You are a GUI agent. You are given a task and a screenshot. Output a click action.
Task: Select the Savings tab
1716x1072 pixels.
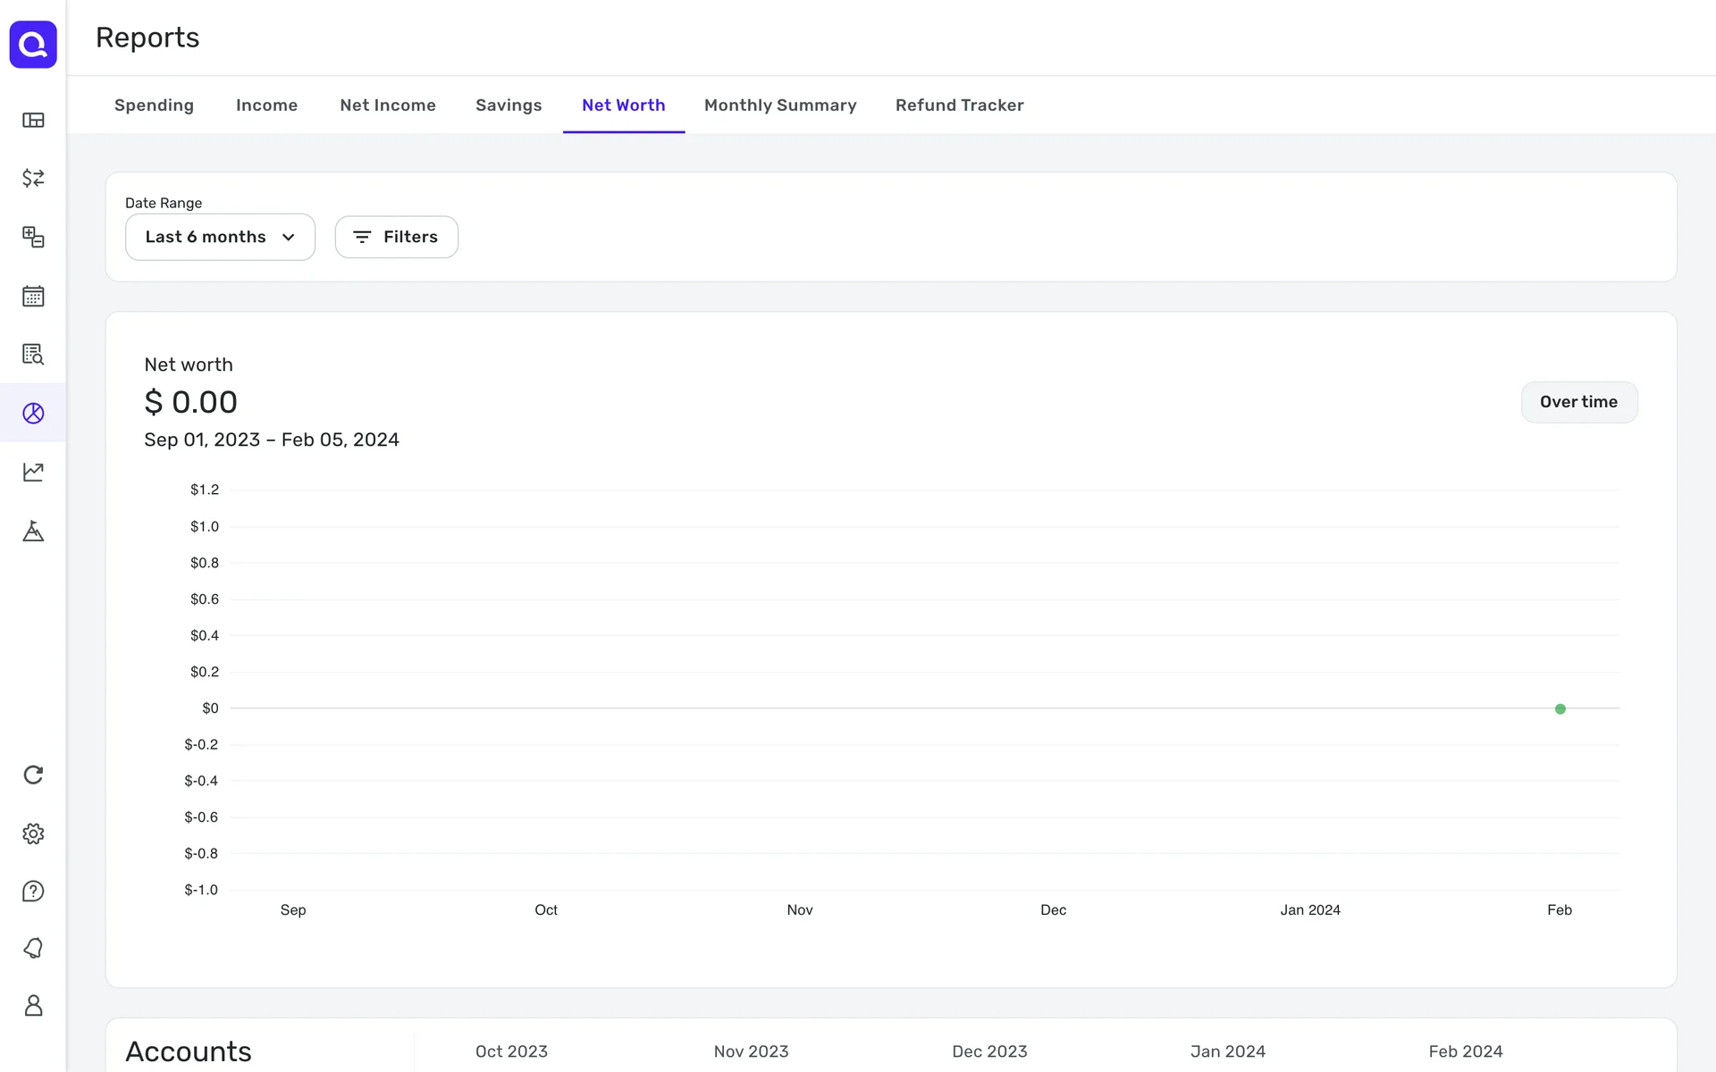coord(509,105)
